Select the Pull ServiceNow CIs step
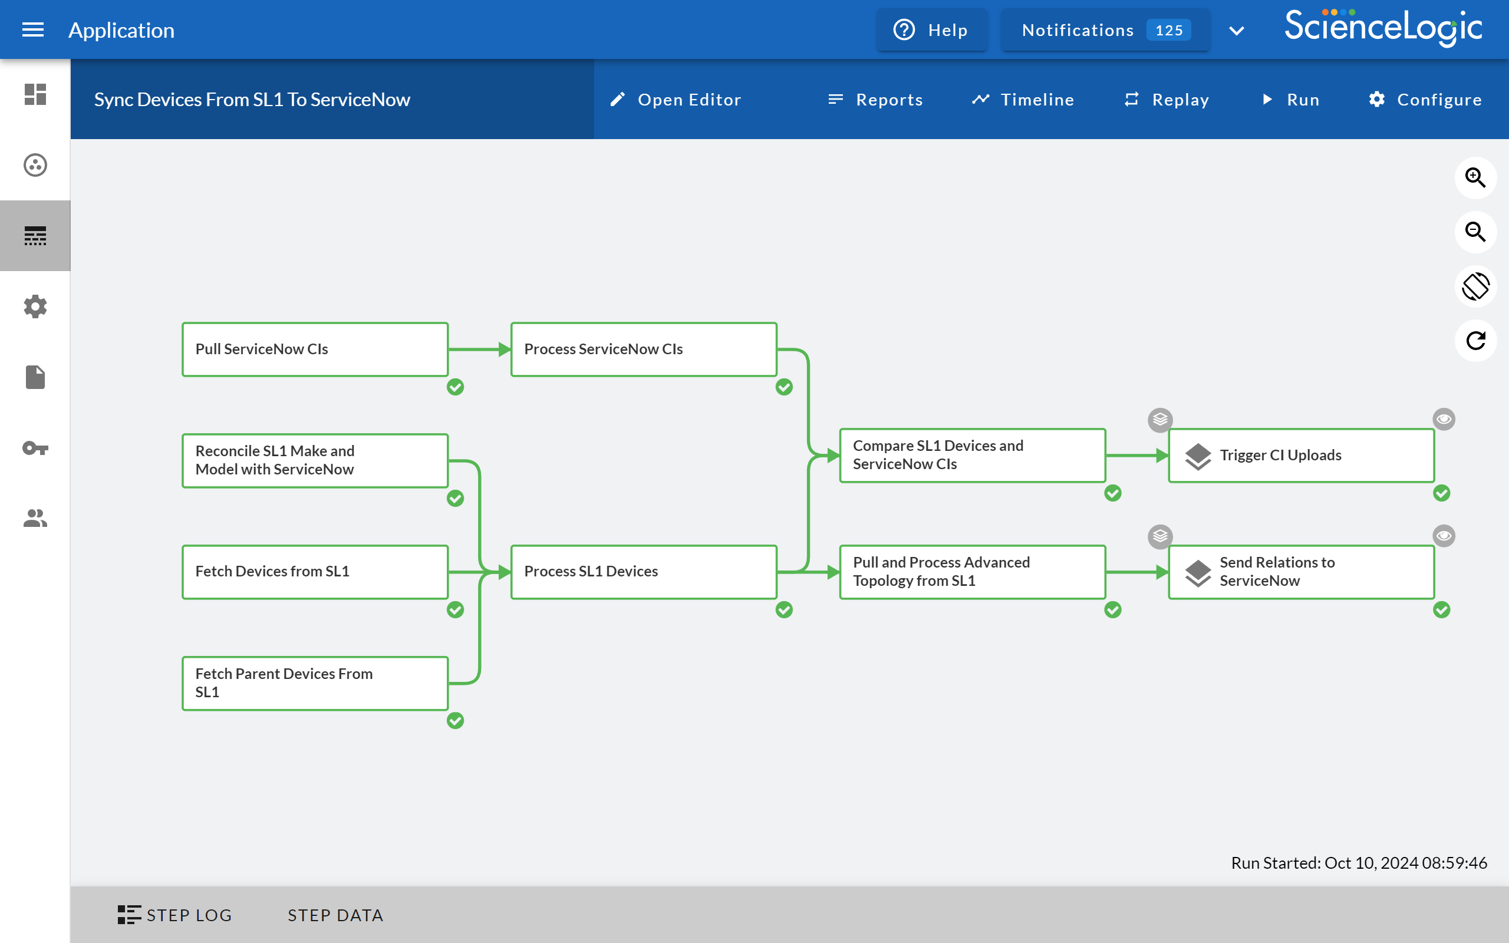 click(x=315, y=349)
